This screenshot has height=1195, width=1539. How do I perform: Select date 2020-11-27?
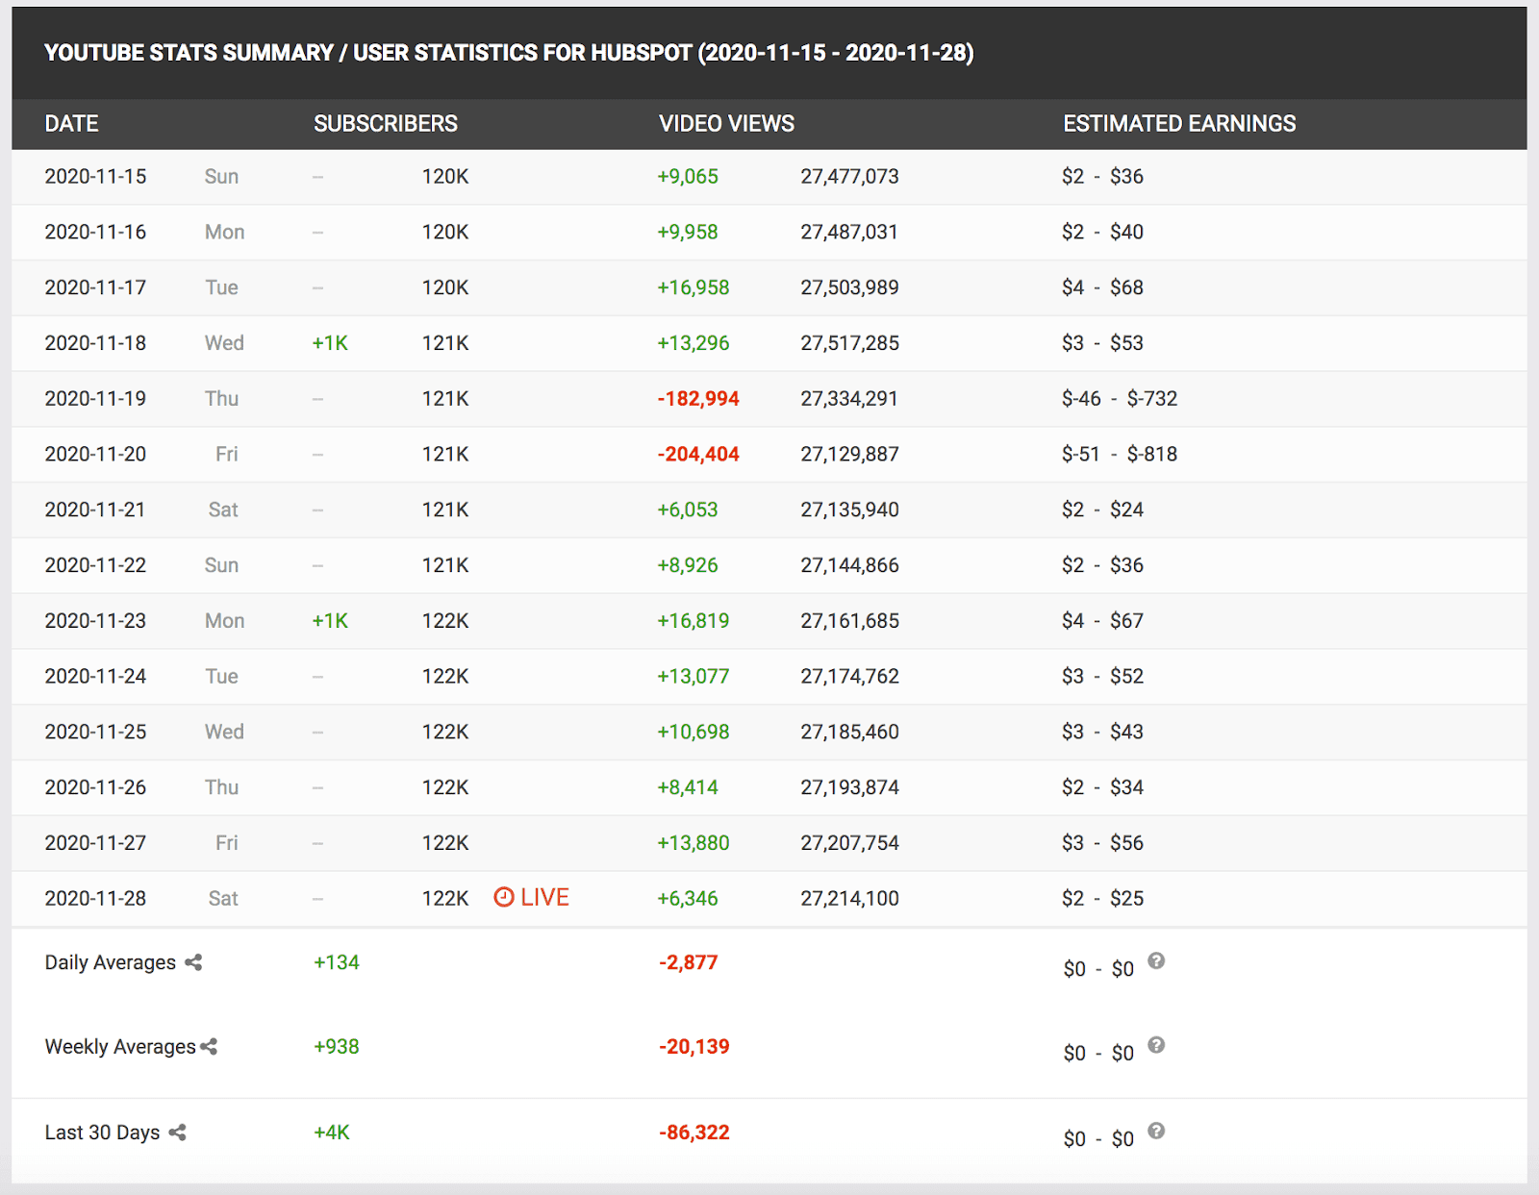95,843
